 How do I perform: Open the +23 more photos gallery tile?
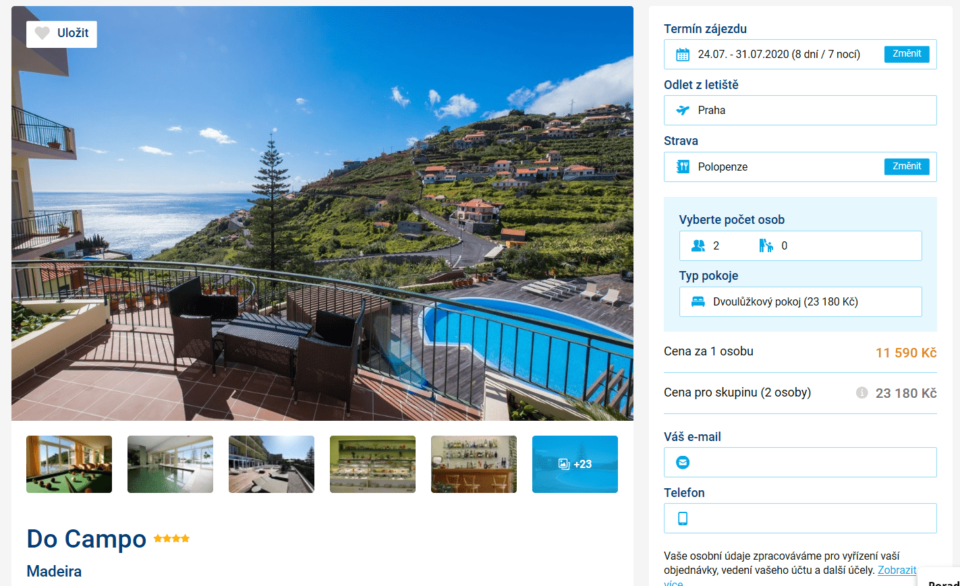(575, 464)
